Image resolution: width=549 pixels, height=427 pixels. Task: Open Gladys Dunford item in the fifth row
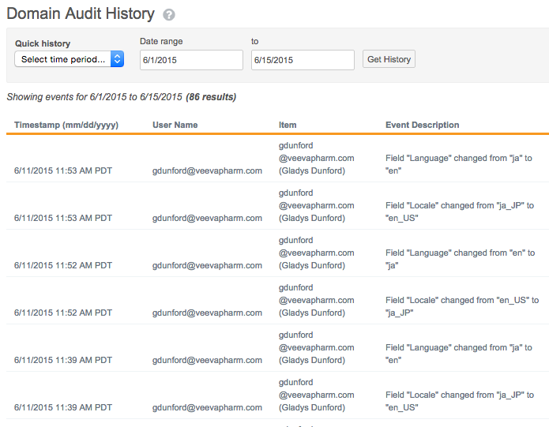pos(316,347)
